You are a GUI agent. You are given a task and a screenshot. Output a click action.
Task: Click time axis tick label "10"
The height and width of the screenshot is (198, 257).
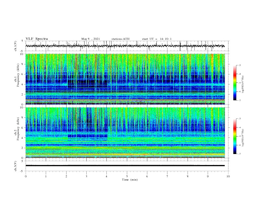point(228,176)
